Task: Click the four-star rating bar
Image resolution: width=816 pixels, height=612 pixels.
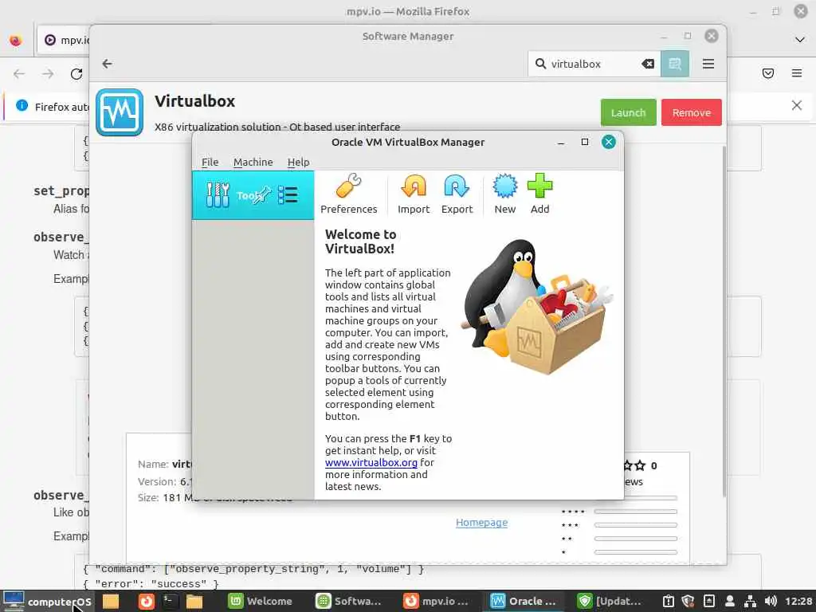Action: pos(635,512)
